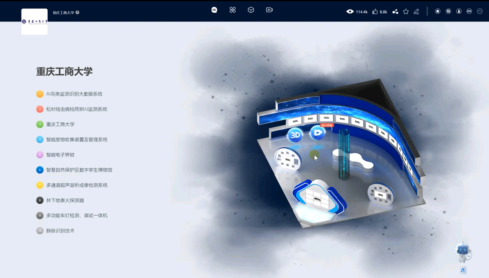
Task: Click the pink number 5 badge
Action: tap(40, 155)
